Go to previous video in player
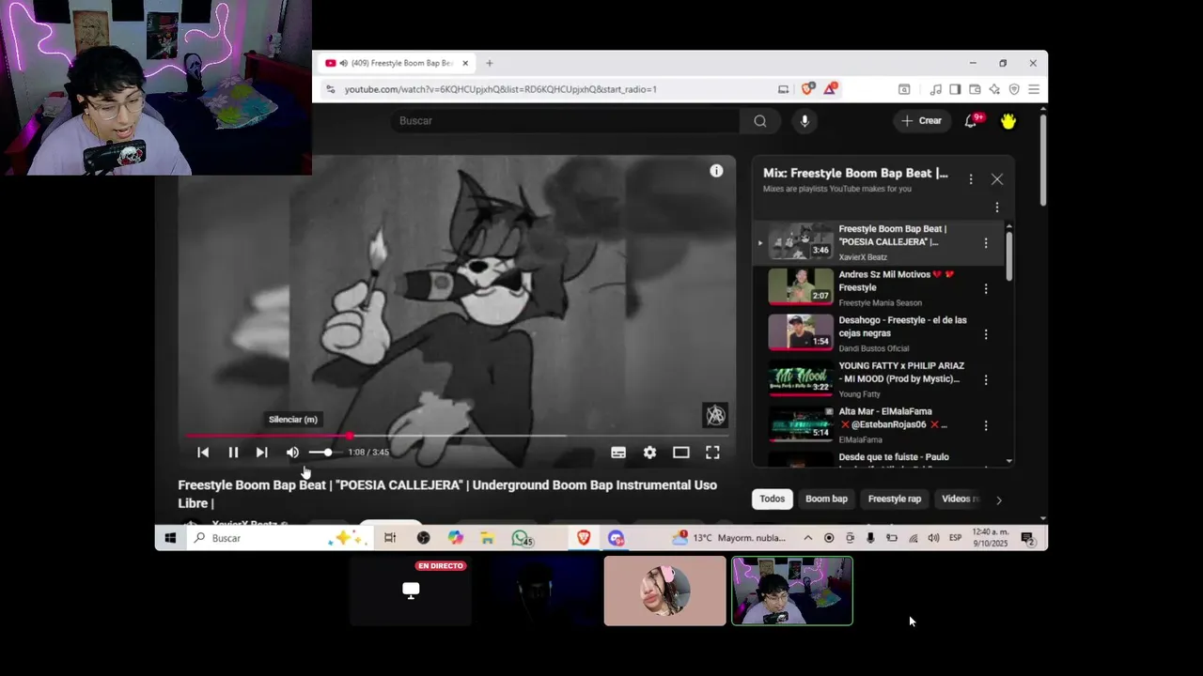 (203, 453)
